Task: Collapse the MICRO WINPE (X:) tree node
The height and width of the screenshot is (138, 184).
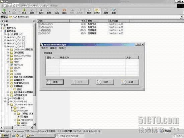Action: (x=5, y=101)
